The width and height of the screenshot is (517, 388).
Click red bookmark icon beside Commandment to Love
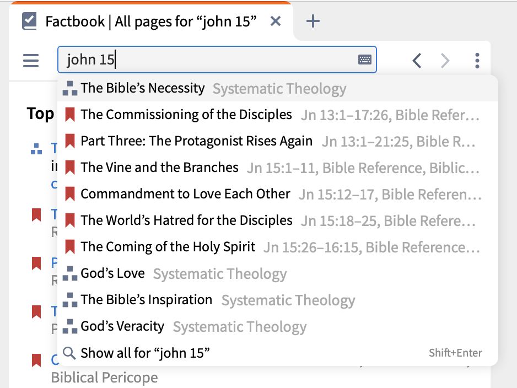click(x=70, y=194)
